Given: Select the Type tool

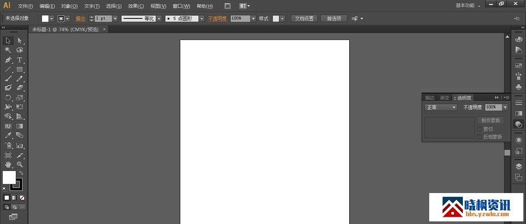Looking at the screenshot, I should point(19,60).
